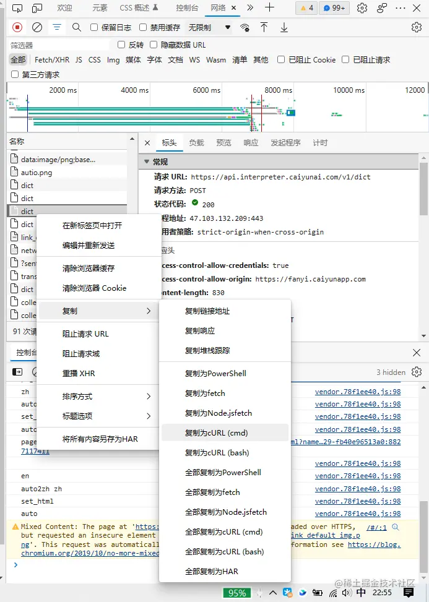This screenshot has height=602, width=429.
Task: Switch to the 元素 tab
Action: tap(100, 7)
